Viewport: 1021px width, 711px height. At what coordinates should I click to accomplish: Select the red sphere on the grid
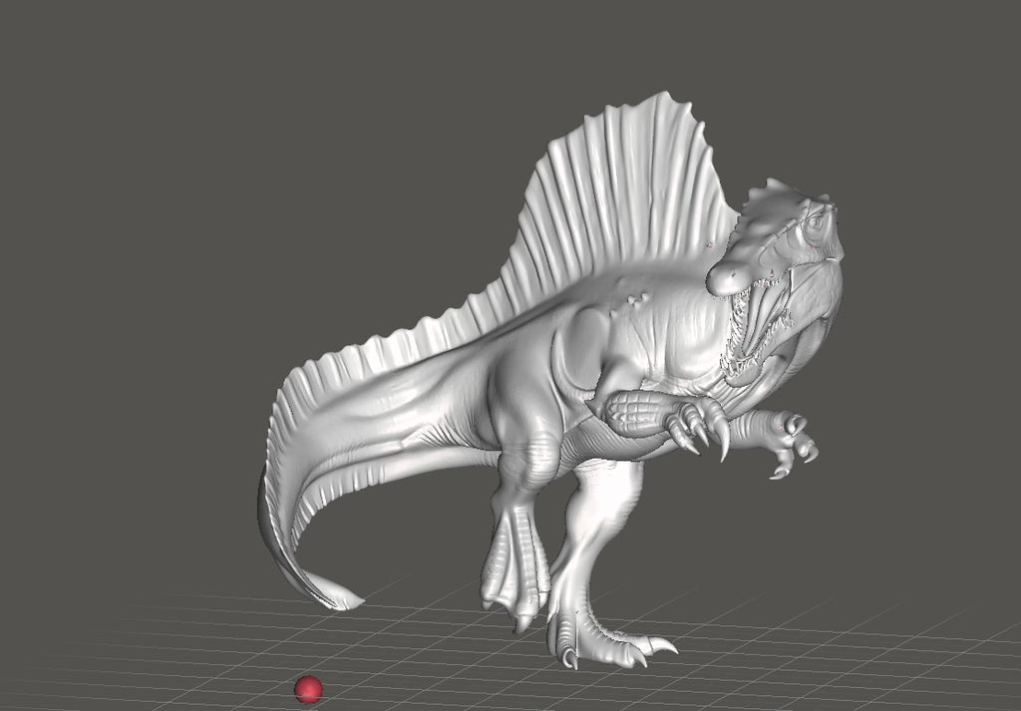click(x=309, y=689)
